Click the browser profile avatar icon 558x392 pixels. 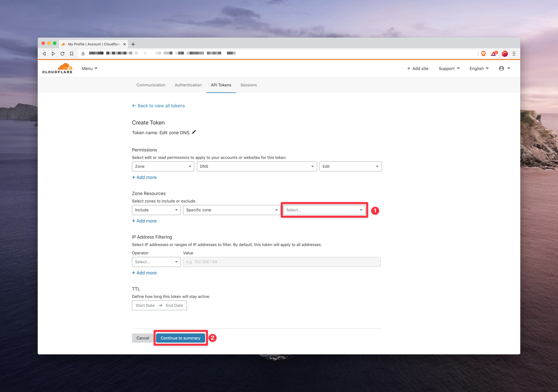pos(505,53)
